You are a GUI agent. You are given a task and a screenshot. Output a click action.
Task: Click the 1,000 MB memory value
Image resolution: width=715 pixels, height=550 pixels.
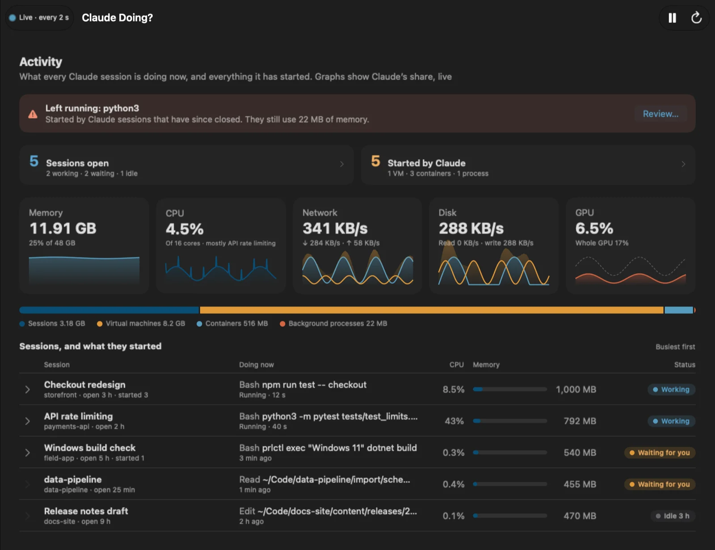coord(576,389)
